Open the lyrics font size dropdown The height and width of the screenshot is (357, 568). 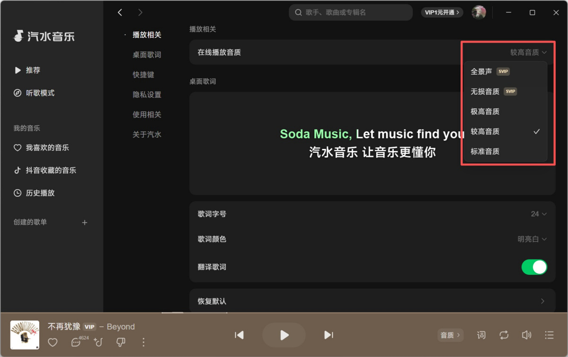pyautogui.click(x=539, y=214)
